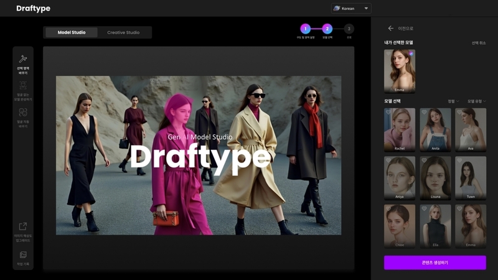The width and height of the screenshot is (498, 280).
Task: Click the check badge on selected Emma card
Action: (411, 54)
